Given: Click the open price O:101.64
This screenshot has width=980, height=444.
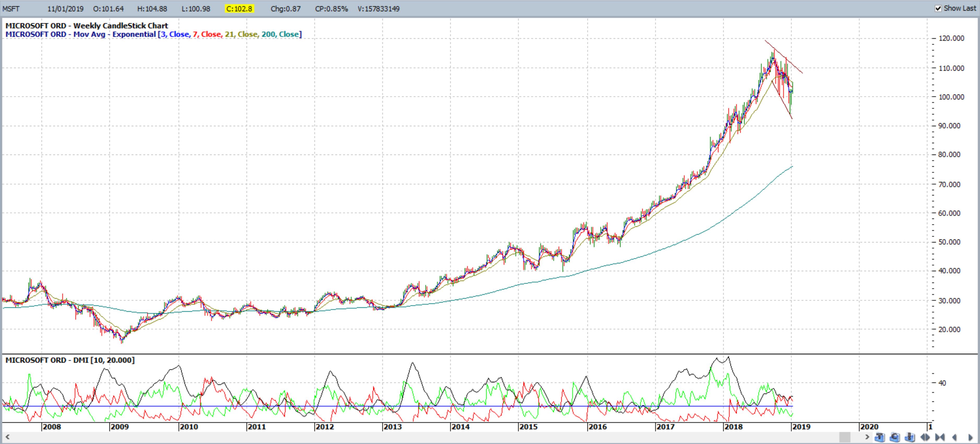Looking at the screenshot, I should tap(108, 9).
